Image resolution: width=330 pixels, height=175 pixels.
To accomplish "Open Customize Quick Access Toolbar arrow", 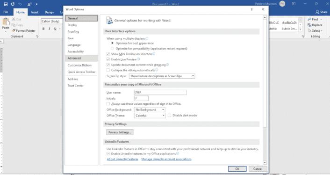I will (x=36, y=4).
